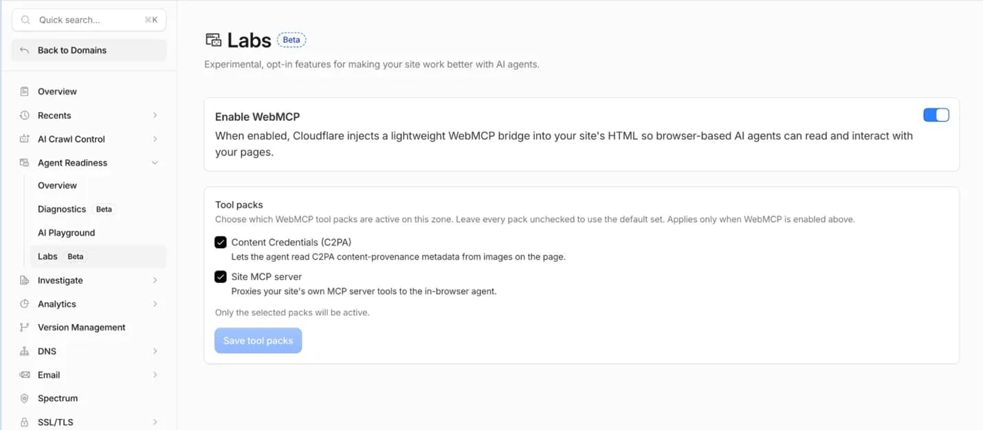This screenshot has width=983, height=430.
Task: Click top-level Overview label in sidebar
Action: (x=57, y=91)
